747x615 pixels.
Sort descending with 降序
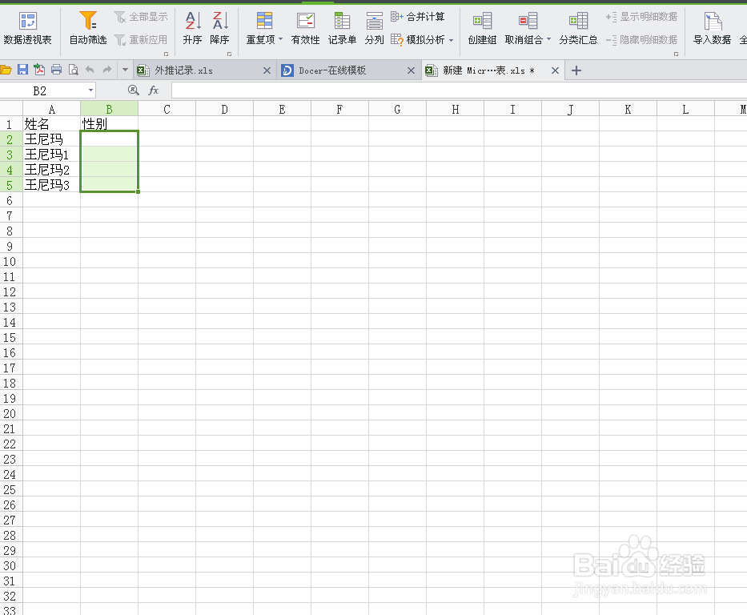point(219,29)
